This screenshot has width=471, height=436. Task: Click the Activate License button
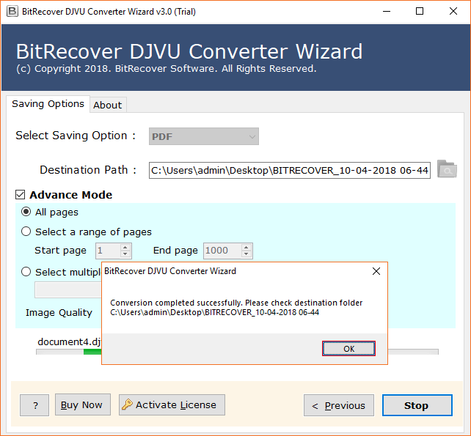coord(172,404)
